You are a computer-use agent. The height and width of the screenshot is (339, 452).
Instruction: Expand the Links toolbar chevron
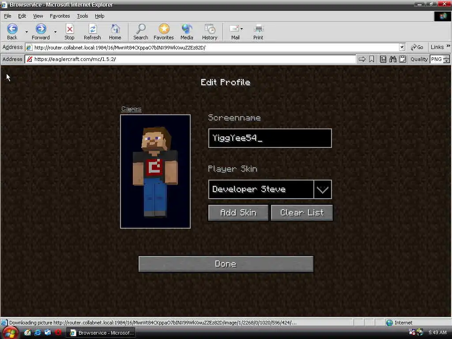pyautogui.click(x=448, y=46)
